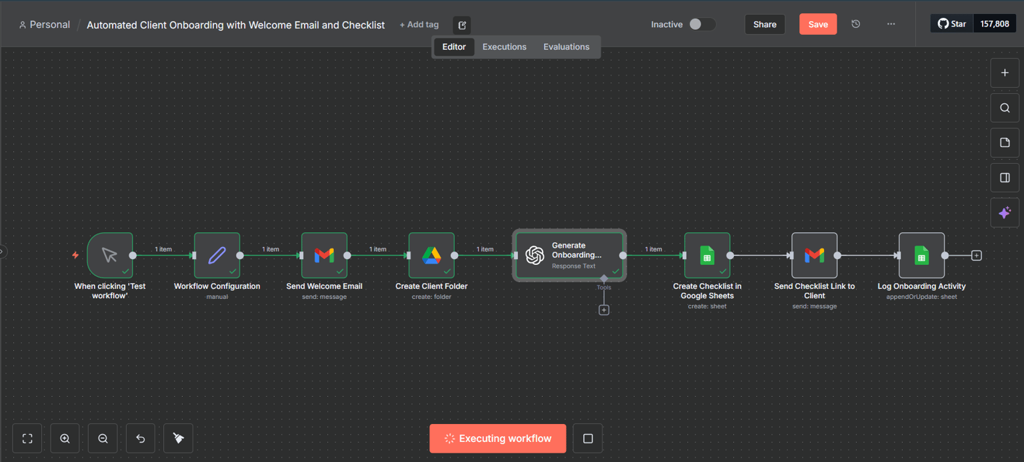Viewport: 1024px width, 462px height.
Task: Open the Log Onboarding Activity sheet node
Action: 922,255
